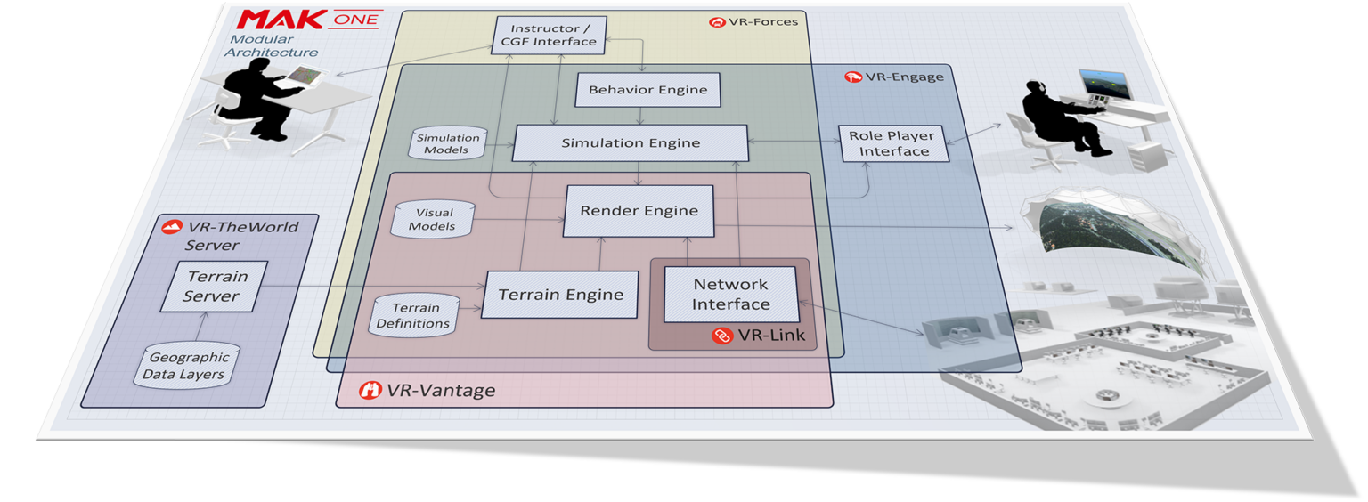Click the Simulation Engine box

pyautogui.click(x=630, y=142)
